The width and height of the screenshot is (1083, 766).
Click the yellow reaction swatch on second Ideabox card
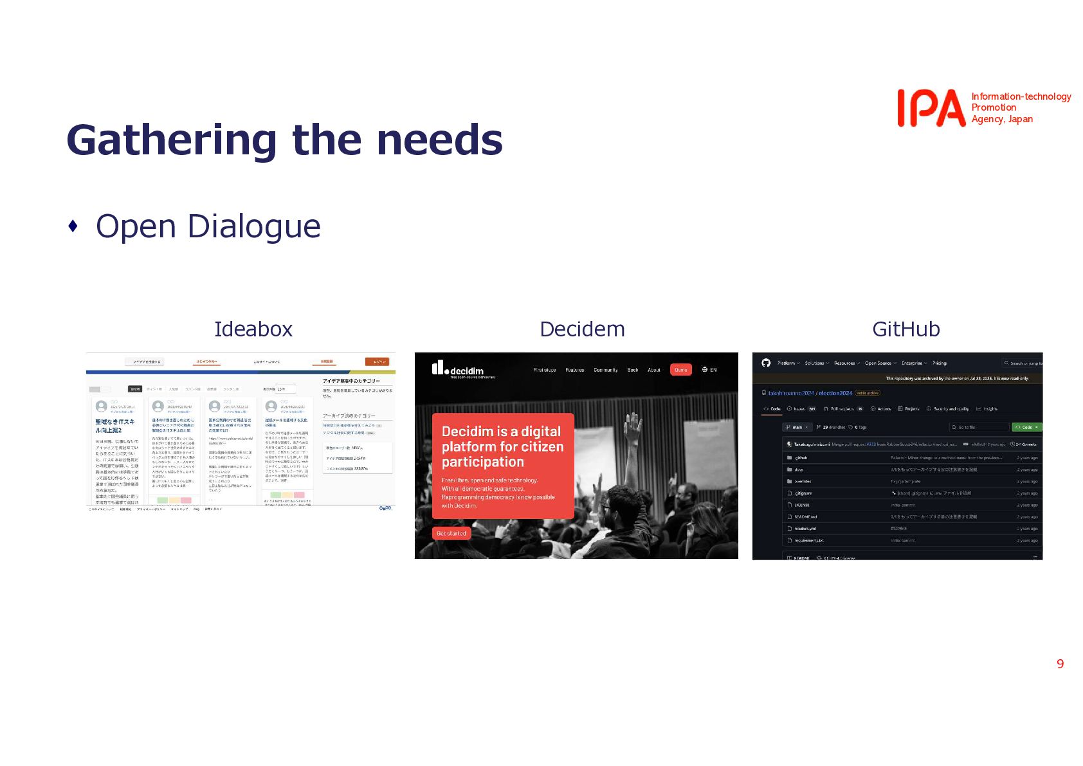[x=174, y=500]
